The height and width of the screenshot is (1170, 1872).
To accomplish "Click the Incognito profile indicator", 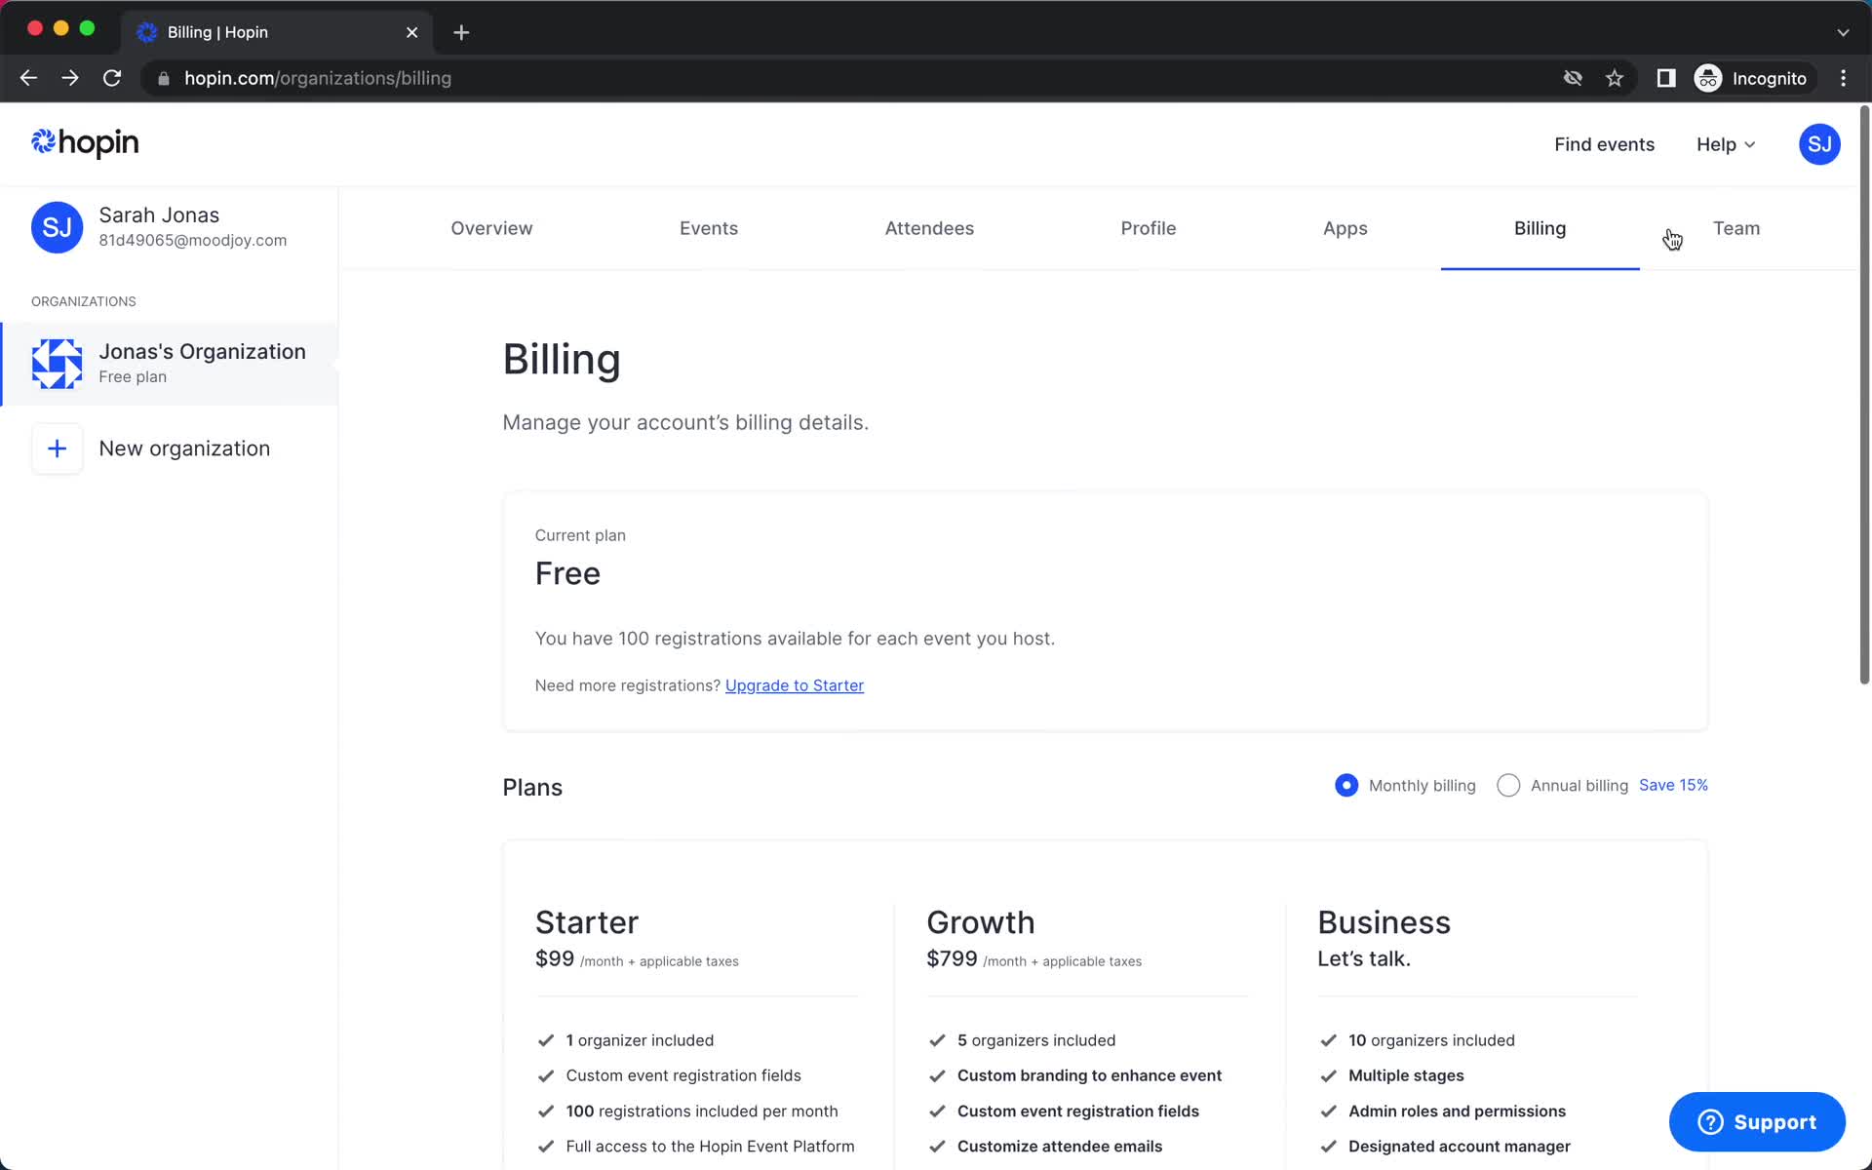I will [1751, 78].
